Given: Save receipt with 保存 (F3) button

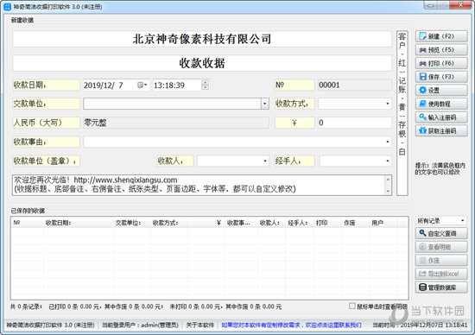Looking at the screenshot, I should 441,77.
